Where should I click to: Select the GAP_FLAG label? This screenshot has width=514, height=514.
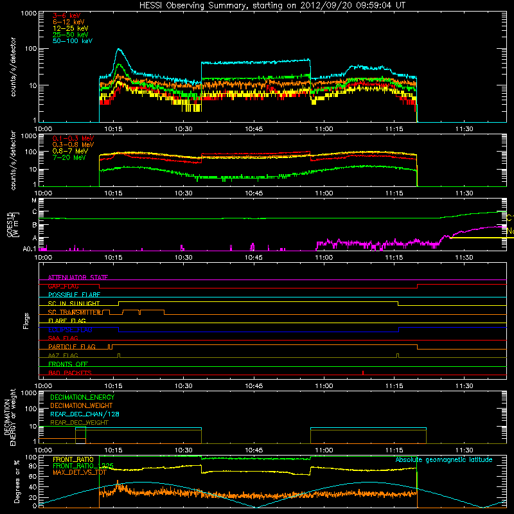point(63,286)
